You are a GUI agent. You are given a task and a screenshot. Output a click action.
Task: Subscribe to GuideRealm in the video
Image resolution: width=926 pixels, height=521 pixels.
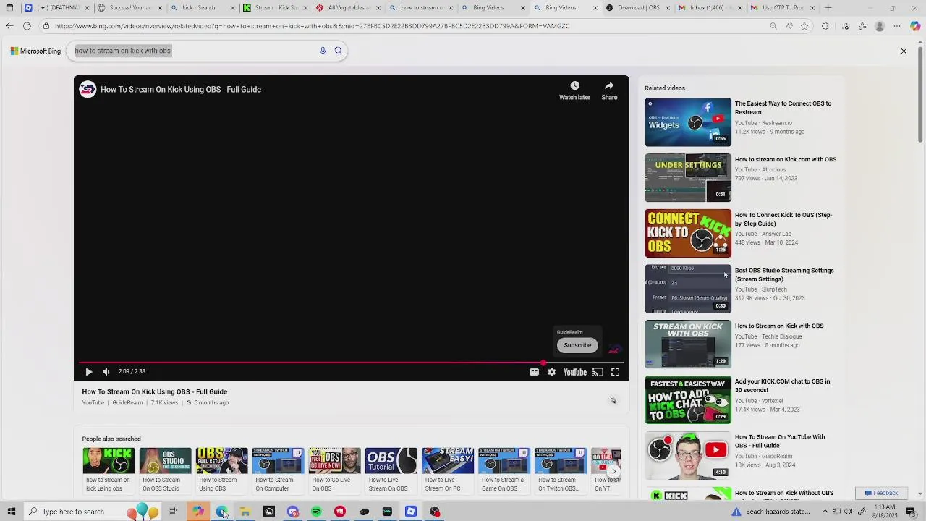click(x=577, y=345)
